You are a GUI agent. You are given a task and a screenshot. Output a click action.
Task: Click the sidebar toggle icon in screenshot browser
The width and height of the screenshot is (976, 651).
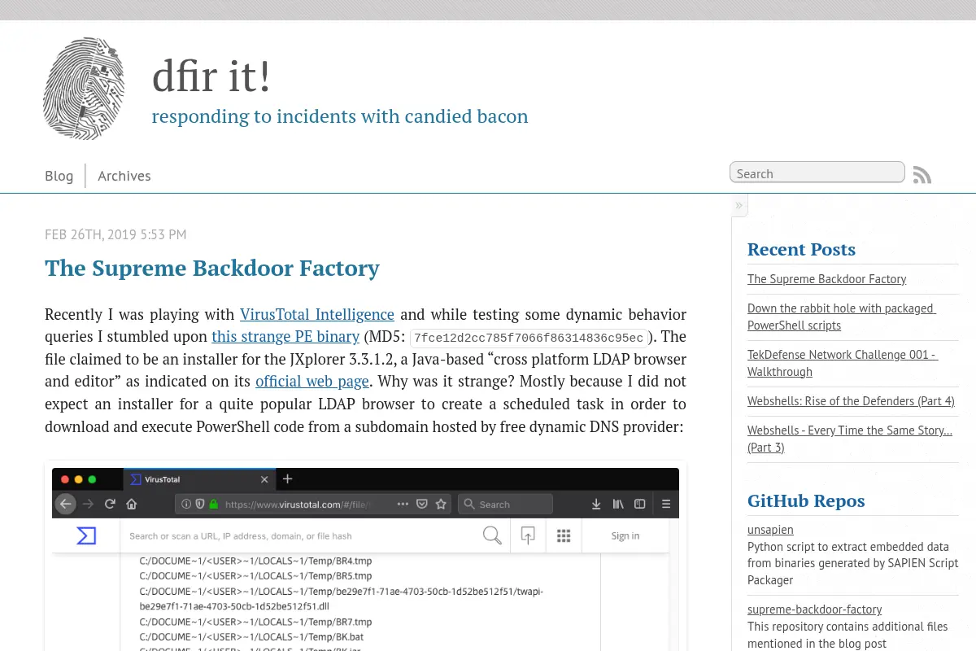[640, 504]
